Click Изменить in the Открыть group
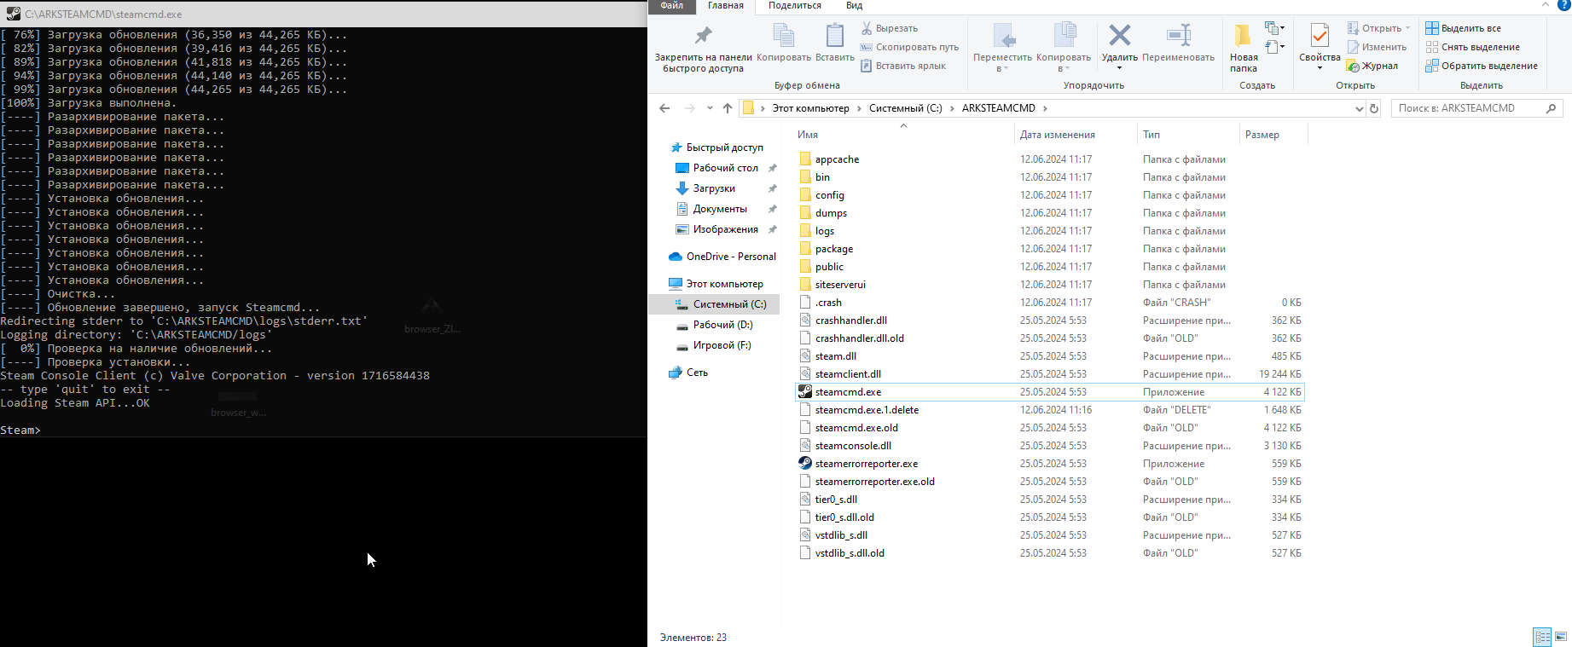Viewport: 1572px width, 647px height. [x=1378, y=47]
